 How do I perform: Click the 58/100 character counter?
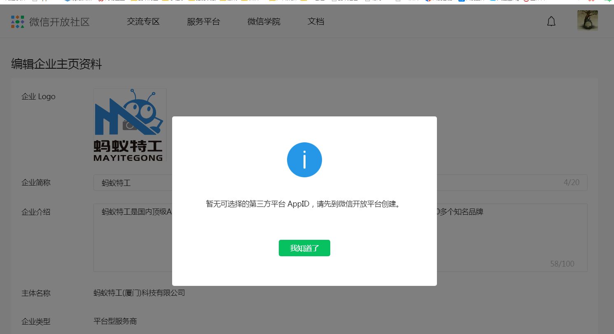point(562,264)
